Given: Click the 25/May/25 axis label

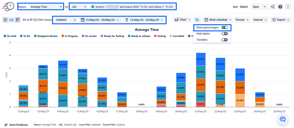Looking at the screenshot, I should [279, 111].
